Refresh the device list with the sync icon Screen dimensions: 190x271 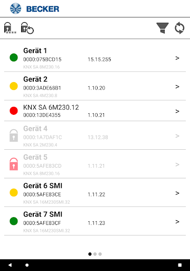click(x=179, y=28)
